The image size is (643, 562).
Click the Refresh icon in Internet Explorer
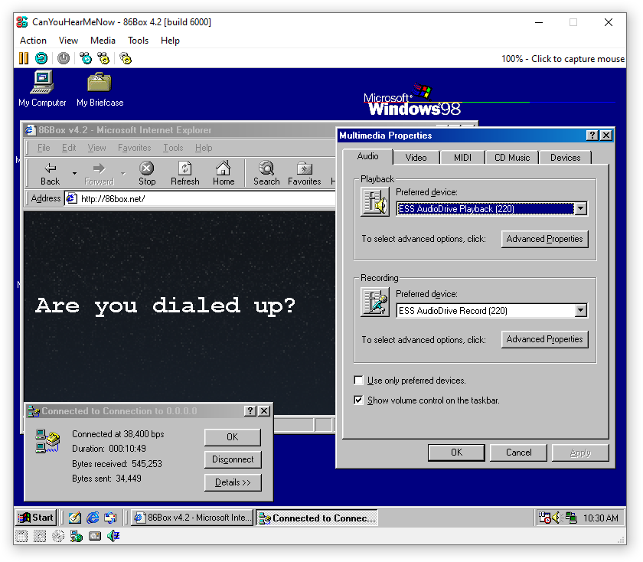tap(185, 173)
